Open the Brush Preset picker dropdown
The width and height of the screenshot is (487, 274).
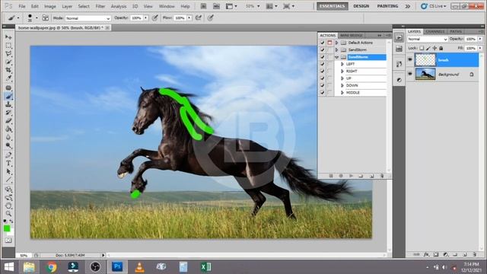point(37,18)
